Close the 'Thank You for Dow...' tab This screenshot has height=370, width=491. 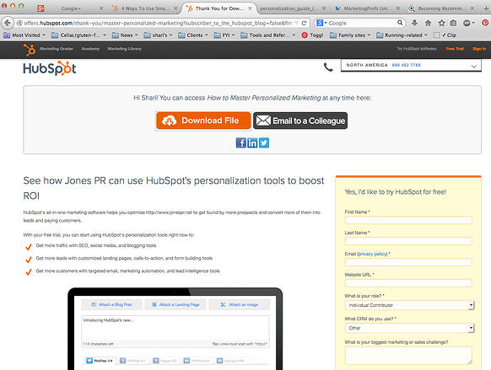pyautogui.click(x=250, y=8)
